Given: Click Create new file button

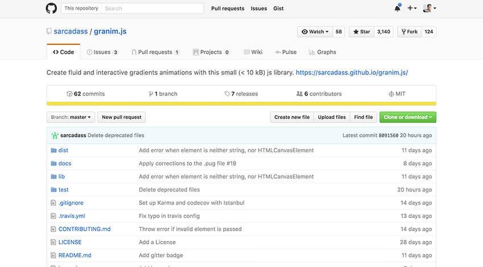Looking at the screenshot, I should pyautogui.click(x=292, y=118).
